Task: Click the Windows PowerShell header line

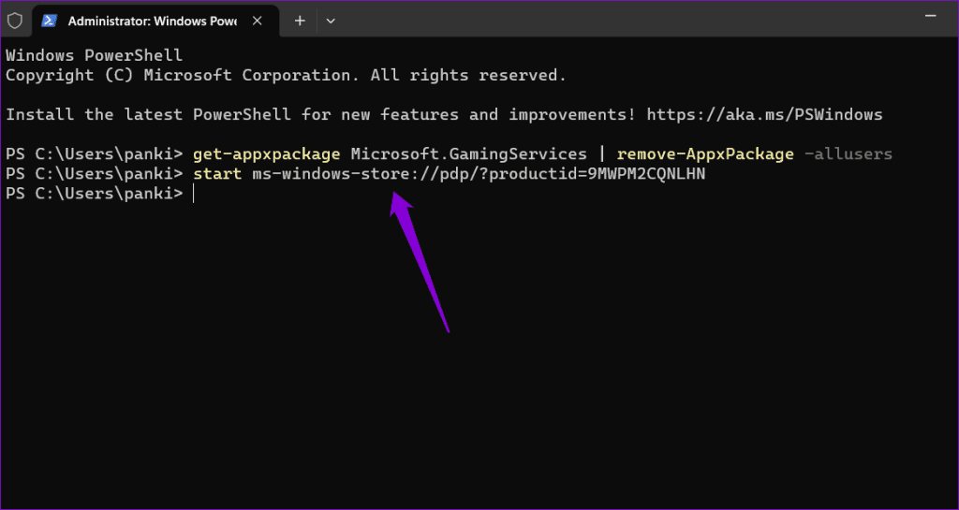Action: coord(95,55)
